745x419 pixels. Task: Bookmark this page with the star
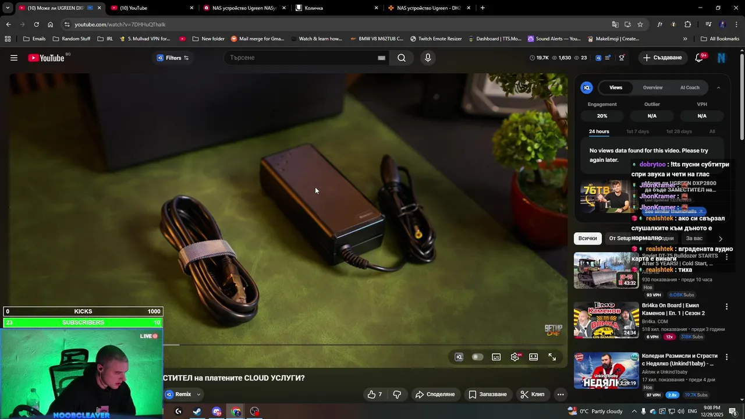pos(640,24)
